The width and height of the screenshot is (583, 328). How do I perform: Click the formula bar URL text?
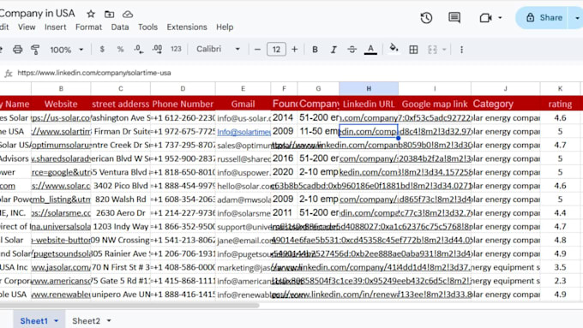94,73
